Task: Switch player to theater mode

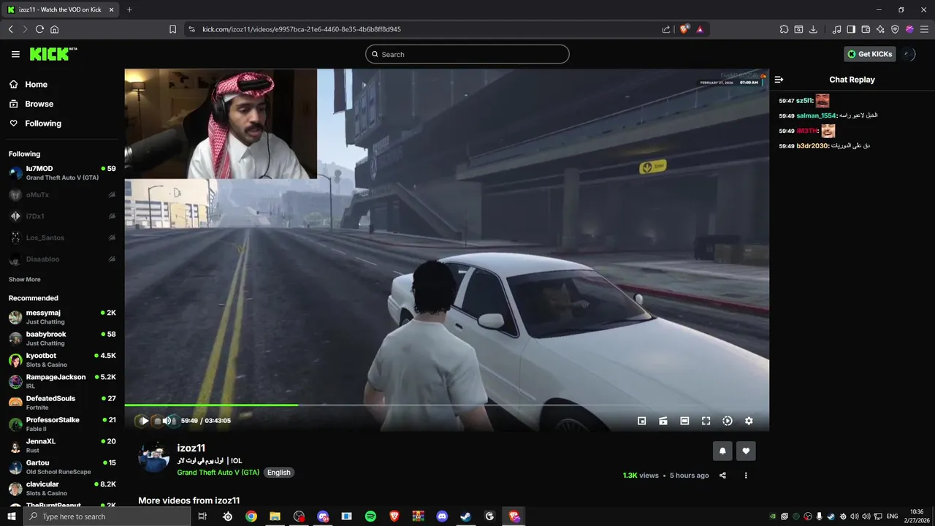Action: click(x=684, y=421)
